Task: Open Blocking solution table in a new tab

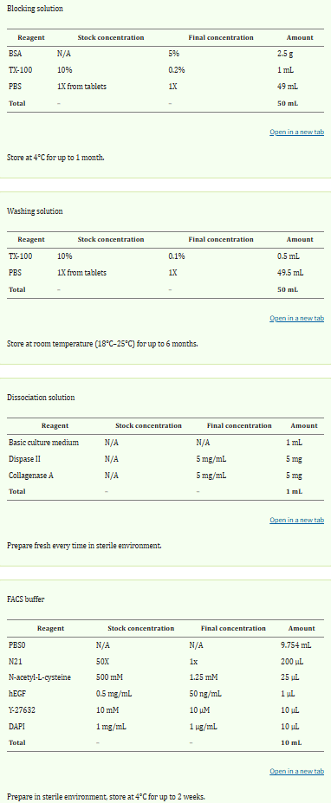Action: pyautogui.click(x=296, y=133)
